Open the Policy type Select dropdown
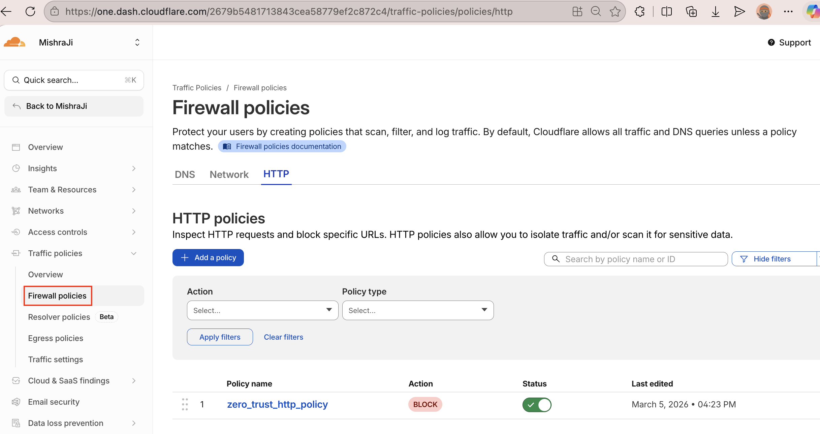Screen dimensions: 820x434 (x=418, y=310)
